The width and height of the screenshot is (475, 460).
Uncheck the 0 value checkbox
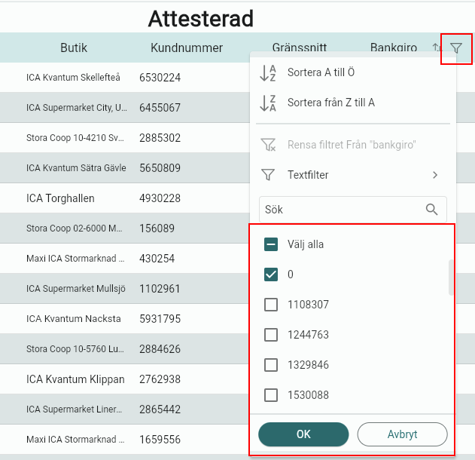click(x=271, y=274)
